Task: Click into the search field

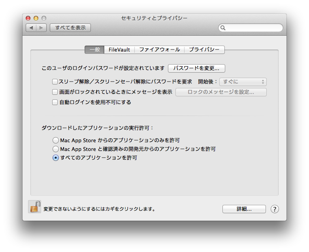Action: click(251, 28)
